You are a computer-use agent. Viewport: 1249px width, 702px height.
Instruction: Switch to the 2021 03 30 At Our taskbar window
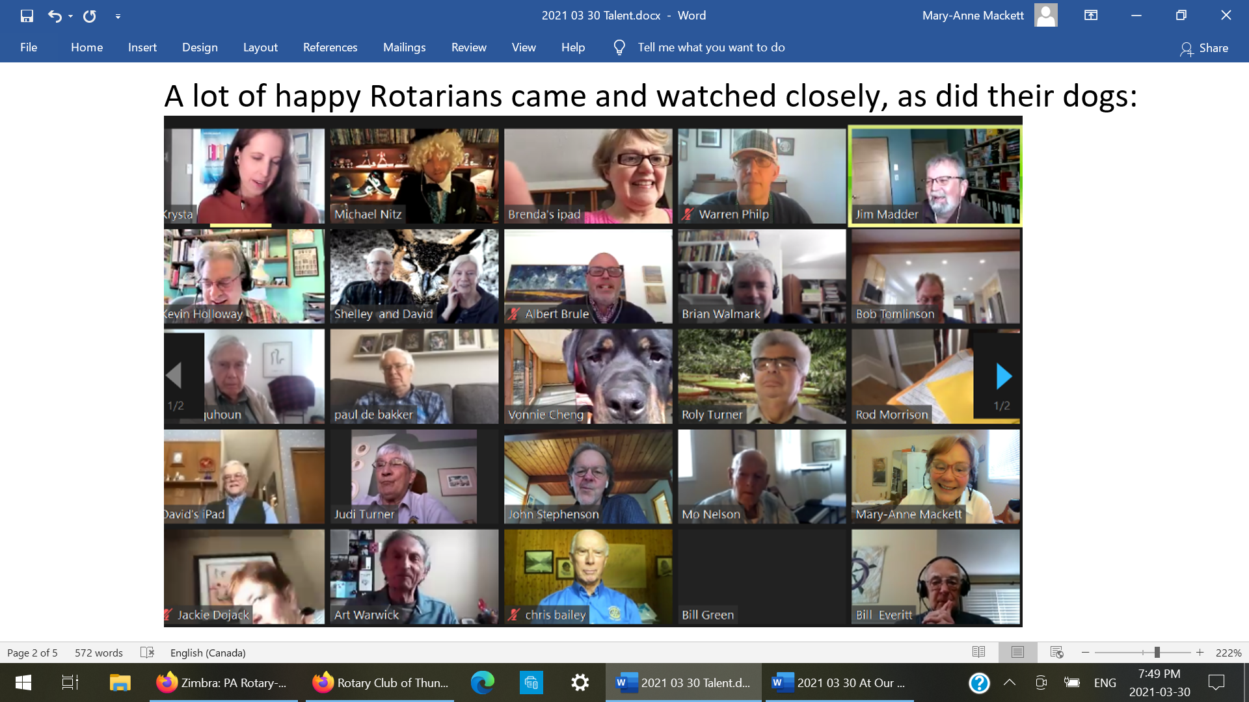tap(839, 682)
